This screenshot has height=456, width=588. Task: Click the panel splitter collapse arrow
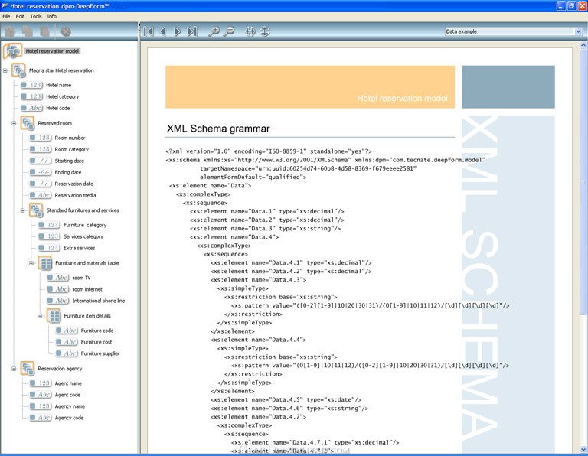139,26
